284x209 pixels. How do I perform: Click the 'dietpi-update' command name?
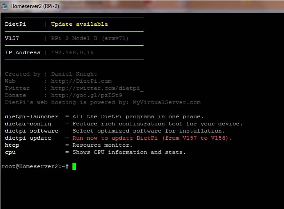click(x=28, y=138)
